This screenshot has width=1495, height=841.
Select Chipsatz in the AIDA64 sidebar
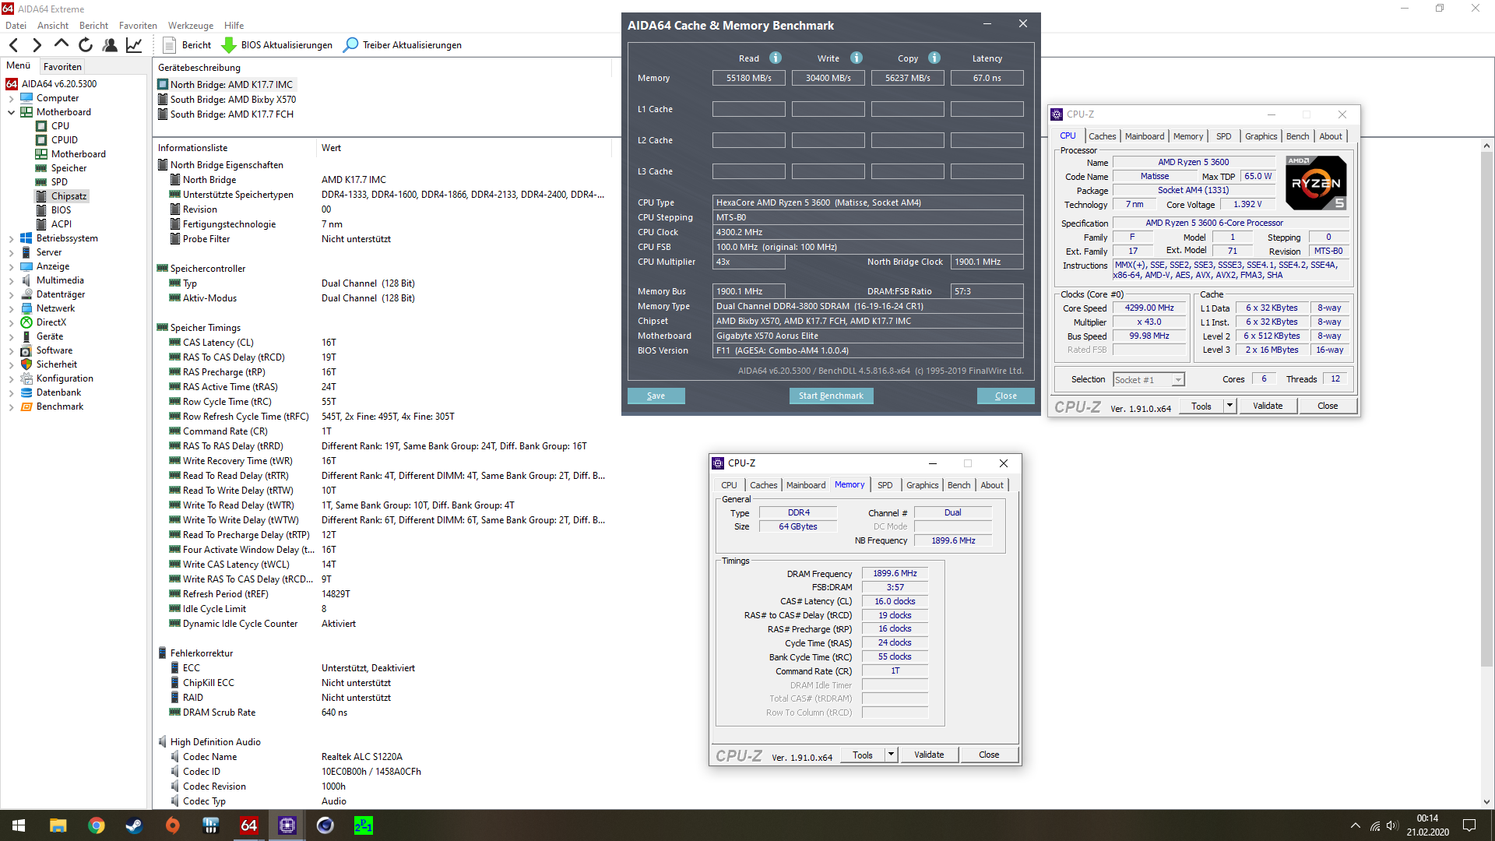(69, 195)
